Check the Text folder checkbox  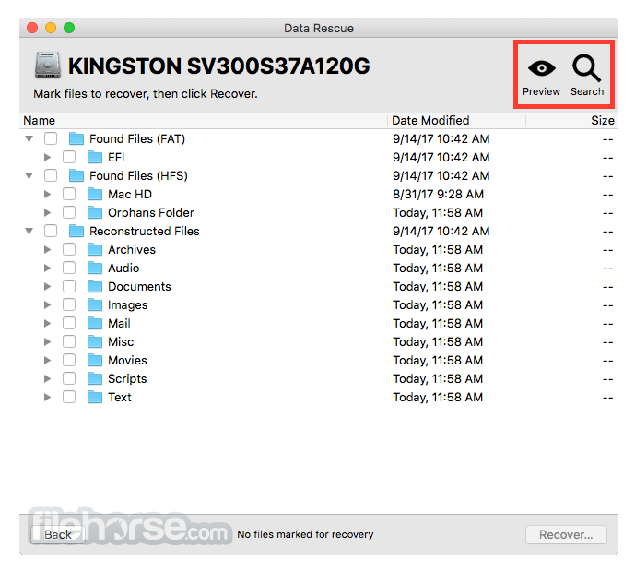(x=69, y=397)
